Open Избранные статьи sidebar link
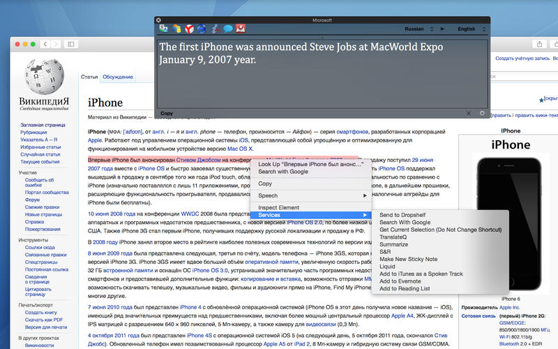The width and height of the screenshot is (558, 349). pos(40,147)
